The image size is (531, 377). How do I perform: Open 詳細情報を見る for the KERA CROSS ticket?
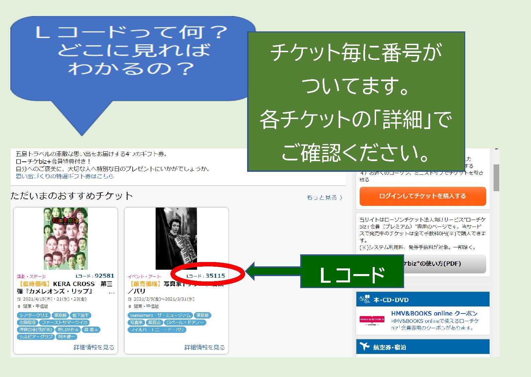pyautogui.click(x=94, y=348)
